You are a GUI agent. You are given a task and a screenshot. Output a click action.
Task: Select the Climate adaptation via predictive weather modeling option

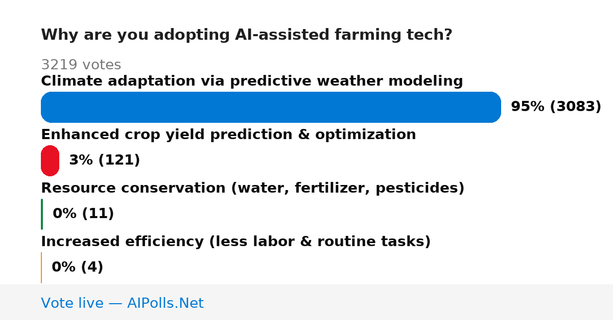click(x=252, y=82)
